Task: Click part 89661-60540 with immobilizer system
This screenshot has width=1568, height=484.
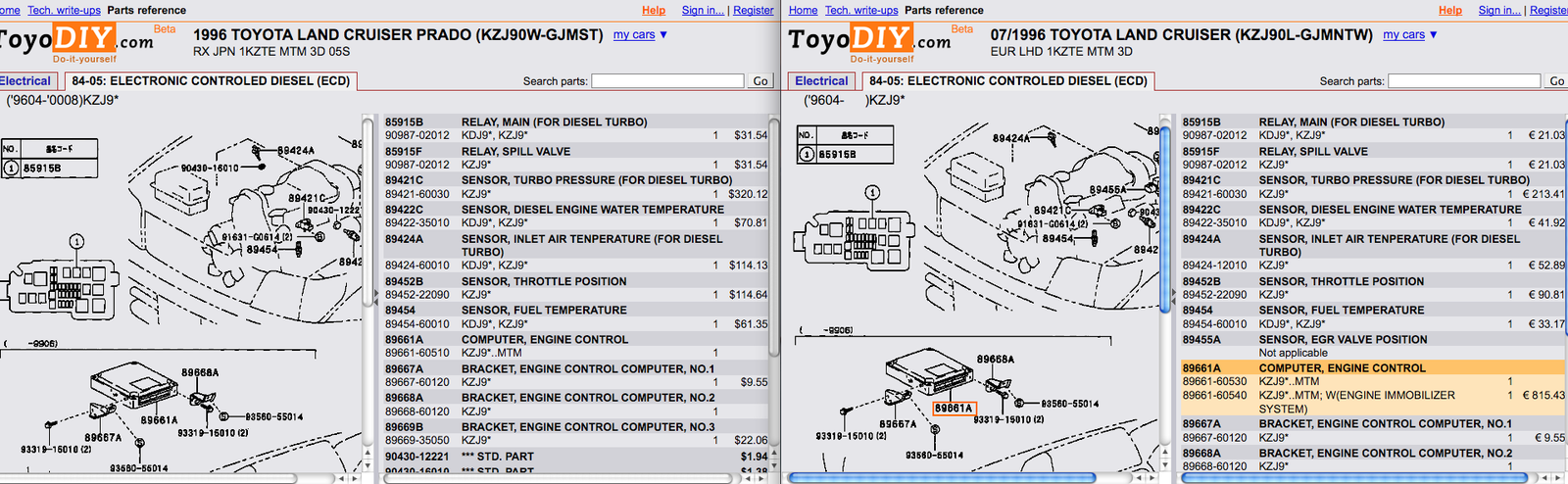Action: click(1215, 396)
